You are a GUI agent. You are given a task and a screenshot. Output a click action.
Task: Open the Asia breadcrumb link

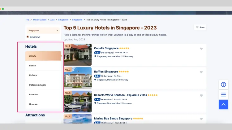52,20
